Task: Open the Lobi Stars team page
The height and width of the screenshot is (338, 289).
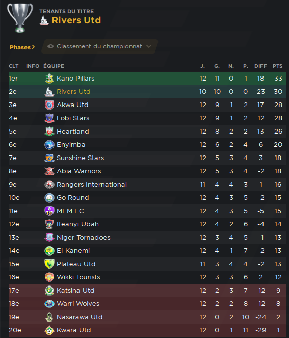Action: 73,118
